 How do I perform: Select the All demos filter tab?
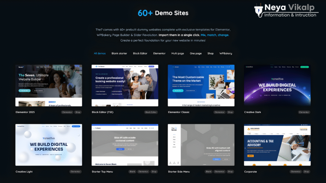coord(100,53)
